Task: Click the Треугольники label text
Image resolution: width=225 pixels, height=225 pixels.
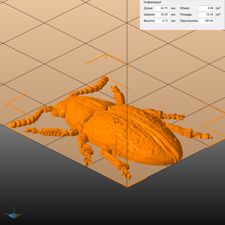Action: click(189, 21)
